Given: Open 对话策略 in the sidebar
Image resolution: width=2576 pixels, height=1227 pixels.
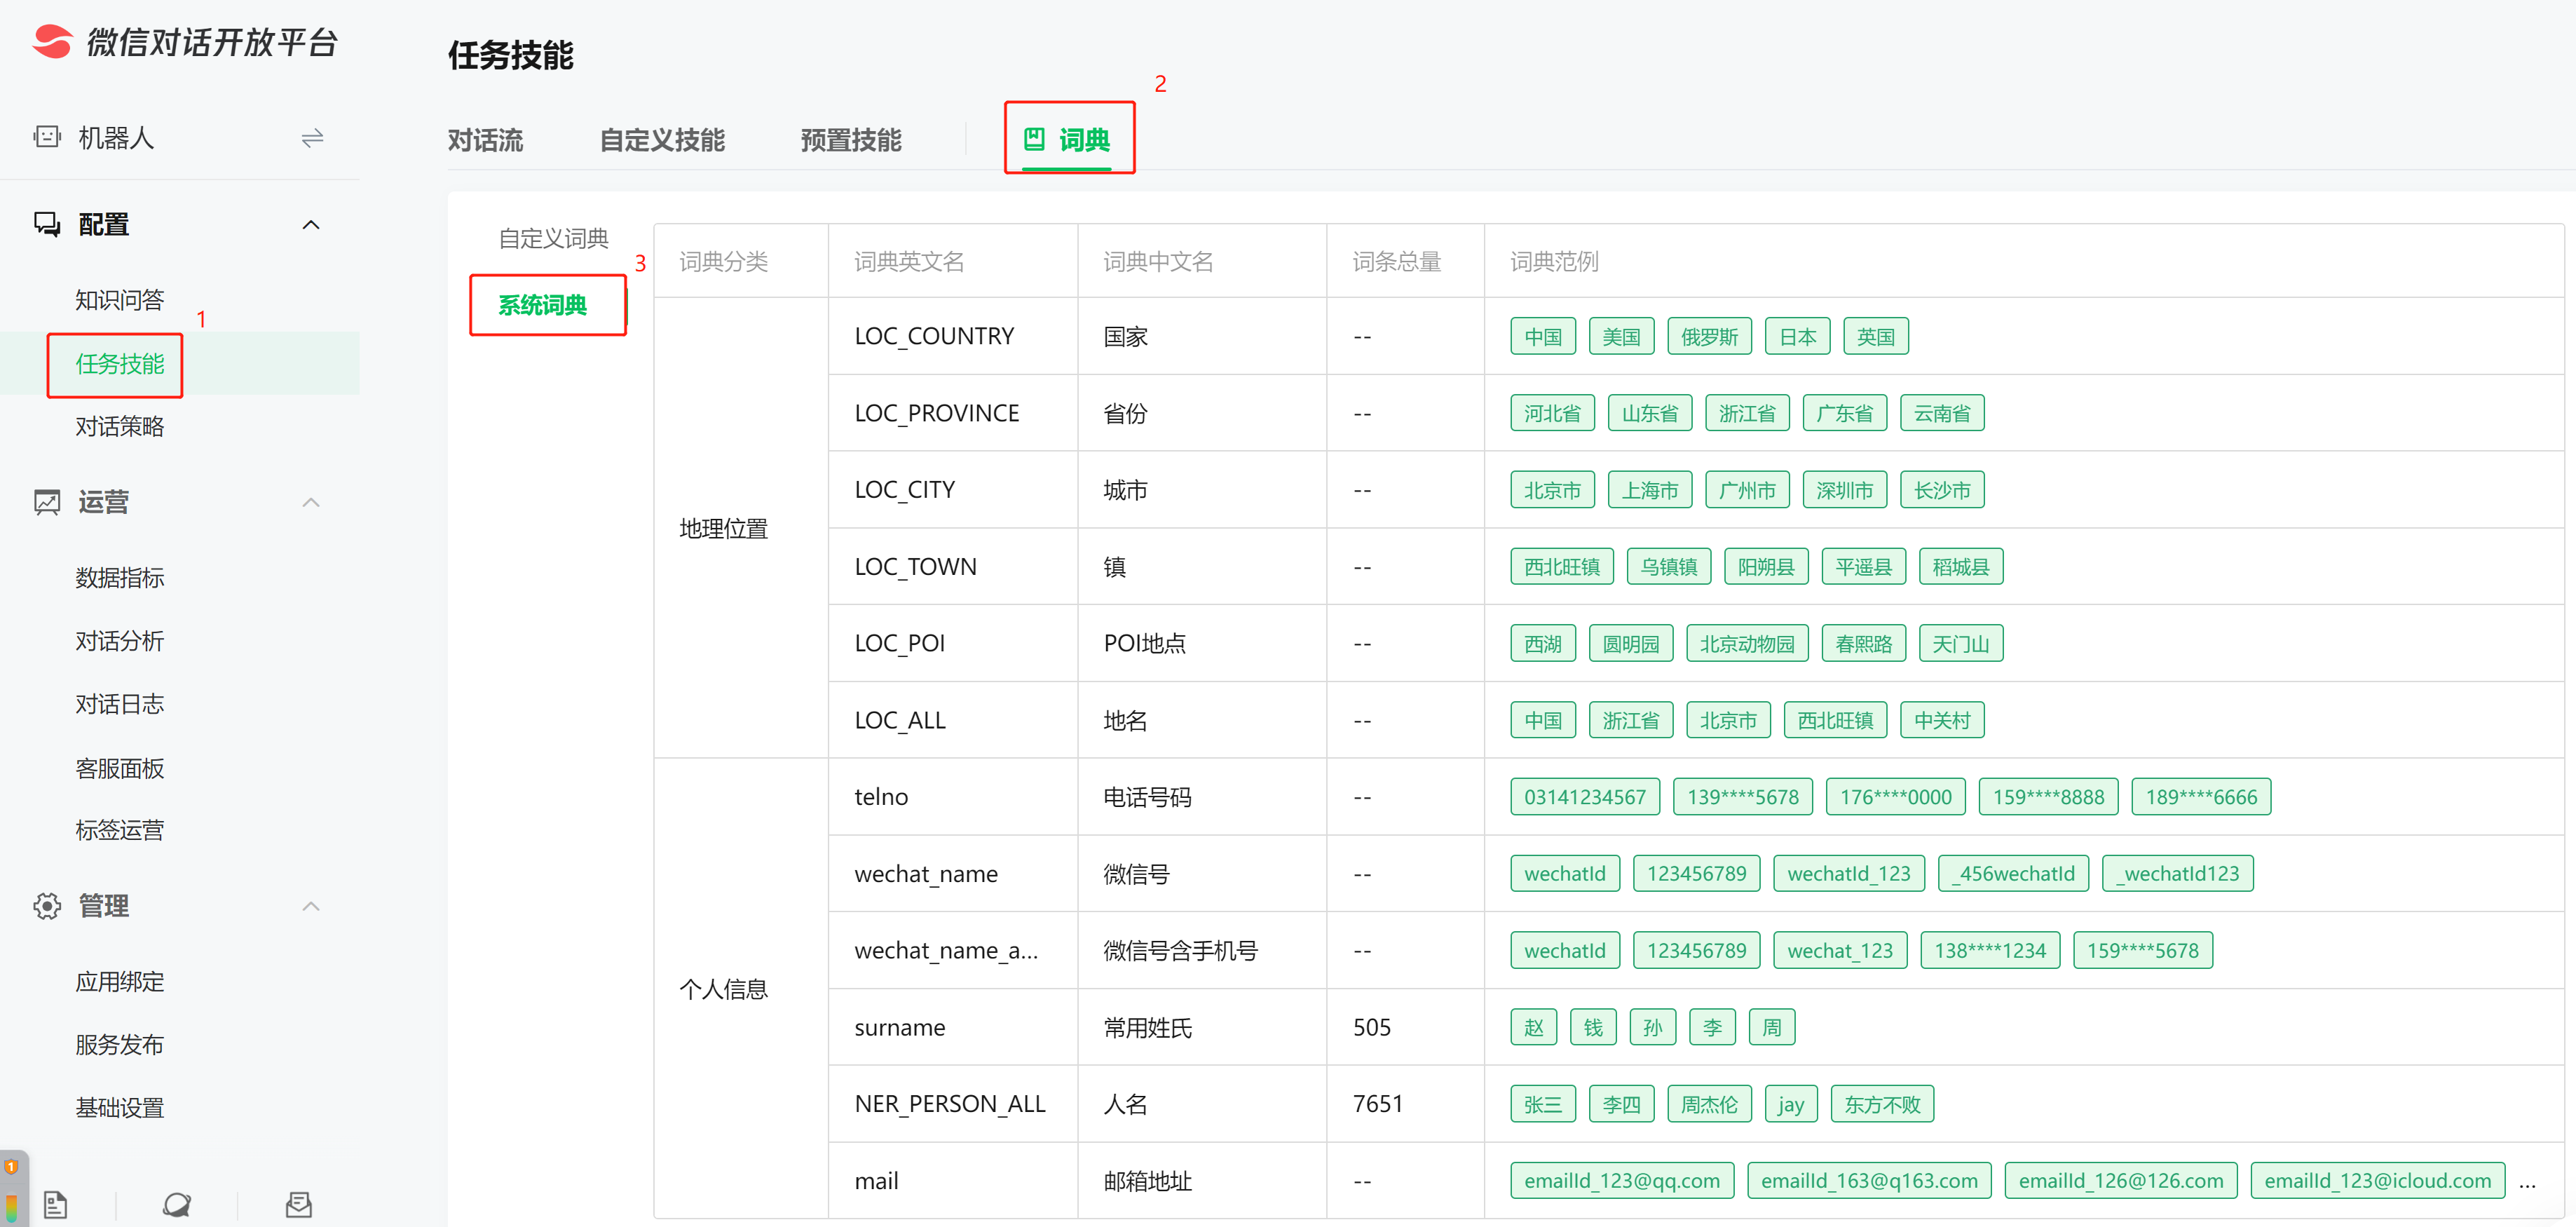Looking at the screenshot, I should pyautogui.click(x=120, y=427).
